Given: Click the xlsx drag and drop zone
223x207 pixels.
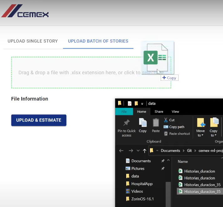Looking at the screenshot, I should pos(91,73).
